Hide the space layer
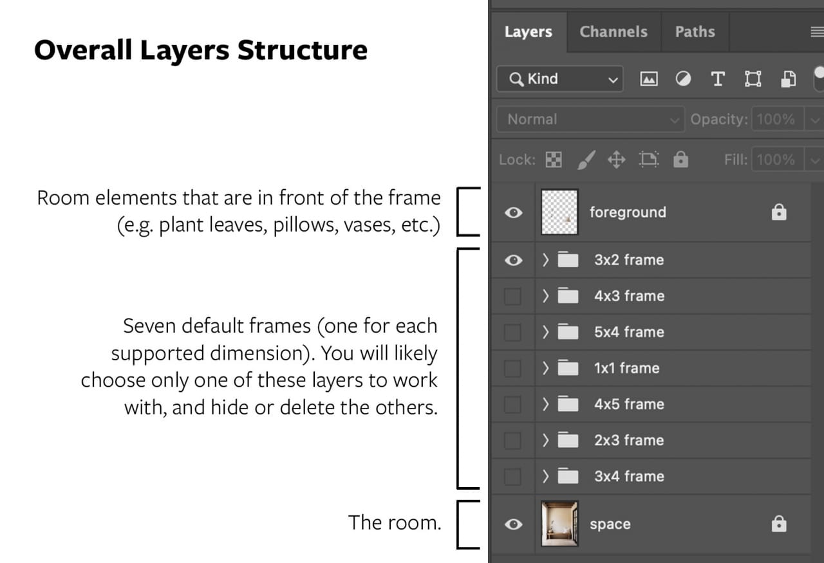This screenshot has width=824, height=563. pyautogui.click(x=512, y=524)
